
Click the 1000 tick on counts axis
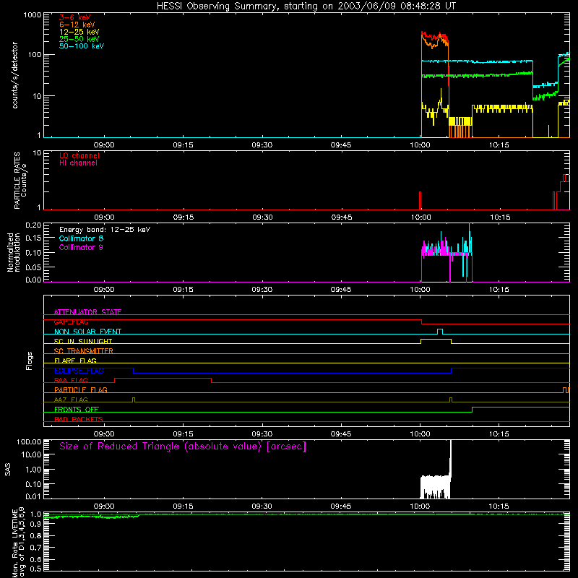[x=32, y=15]
